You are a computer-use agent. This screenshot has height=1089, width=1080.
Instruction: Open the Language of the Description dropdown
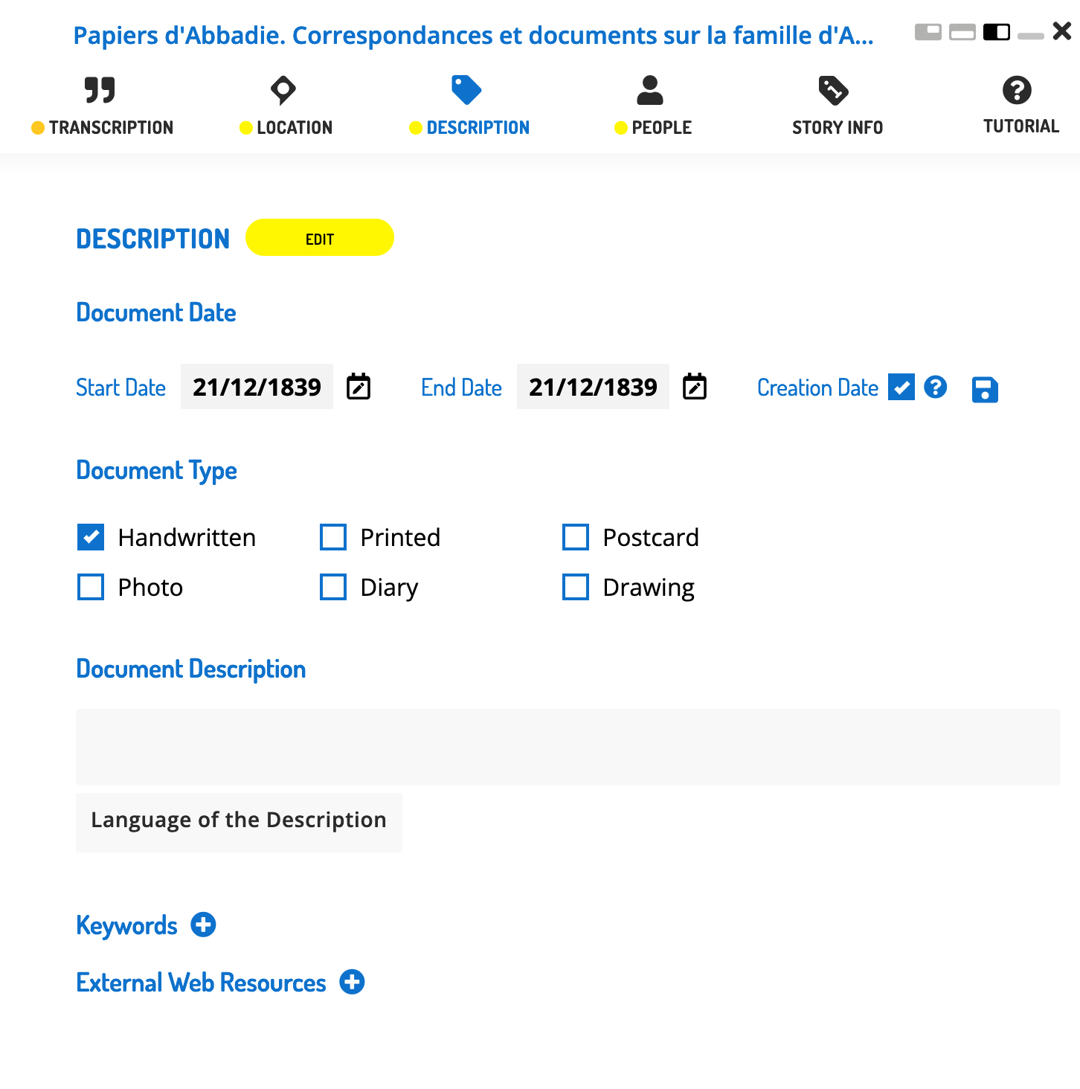click(239, 821)
